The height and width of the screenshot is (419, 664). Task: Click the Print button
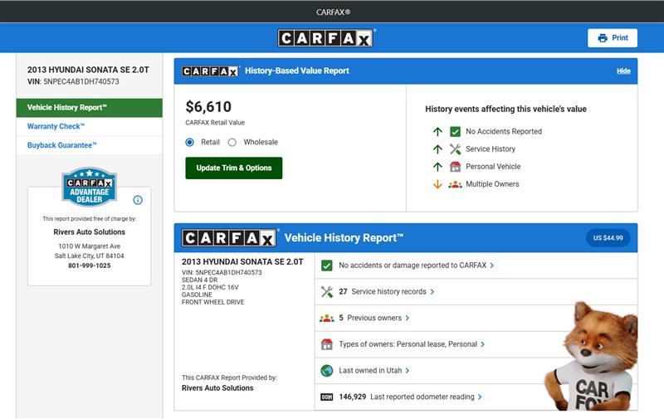[x=613, y=38]
